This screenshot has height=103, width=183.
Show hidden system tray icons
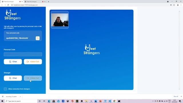153,101
